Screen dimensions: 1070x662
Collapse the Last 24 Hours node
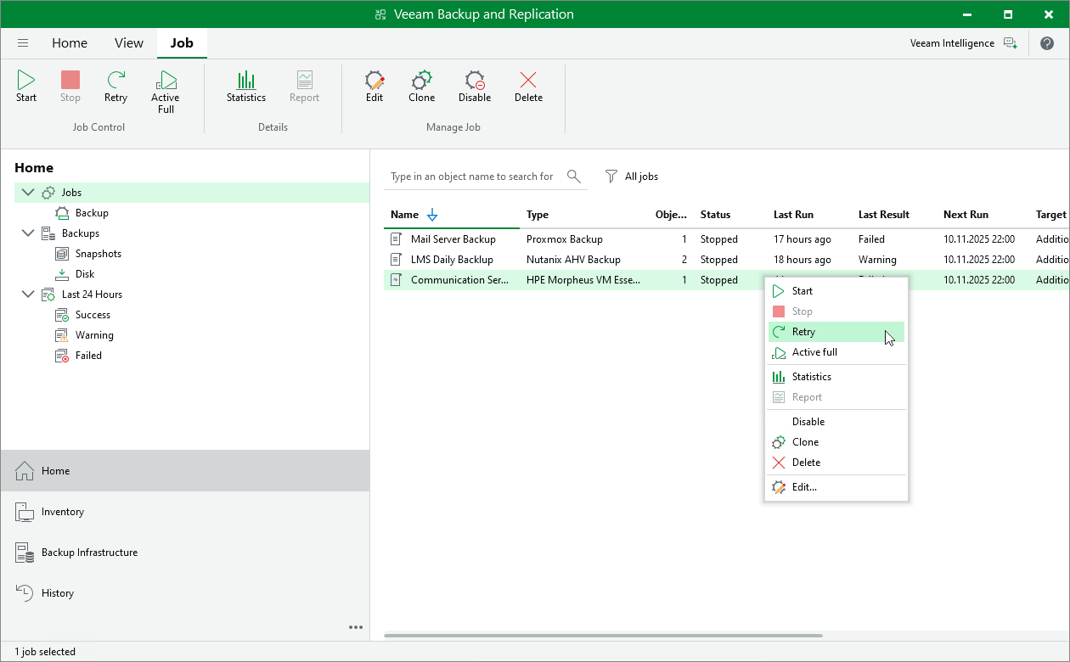tap(28, 295)
